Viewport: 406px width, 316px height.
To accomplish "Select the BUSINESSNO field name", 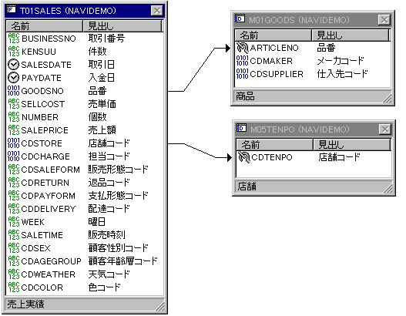I will [49, 39].
